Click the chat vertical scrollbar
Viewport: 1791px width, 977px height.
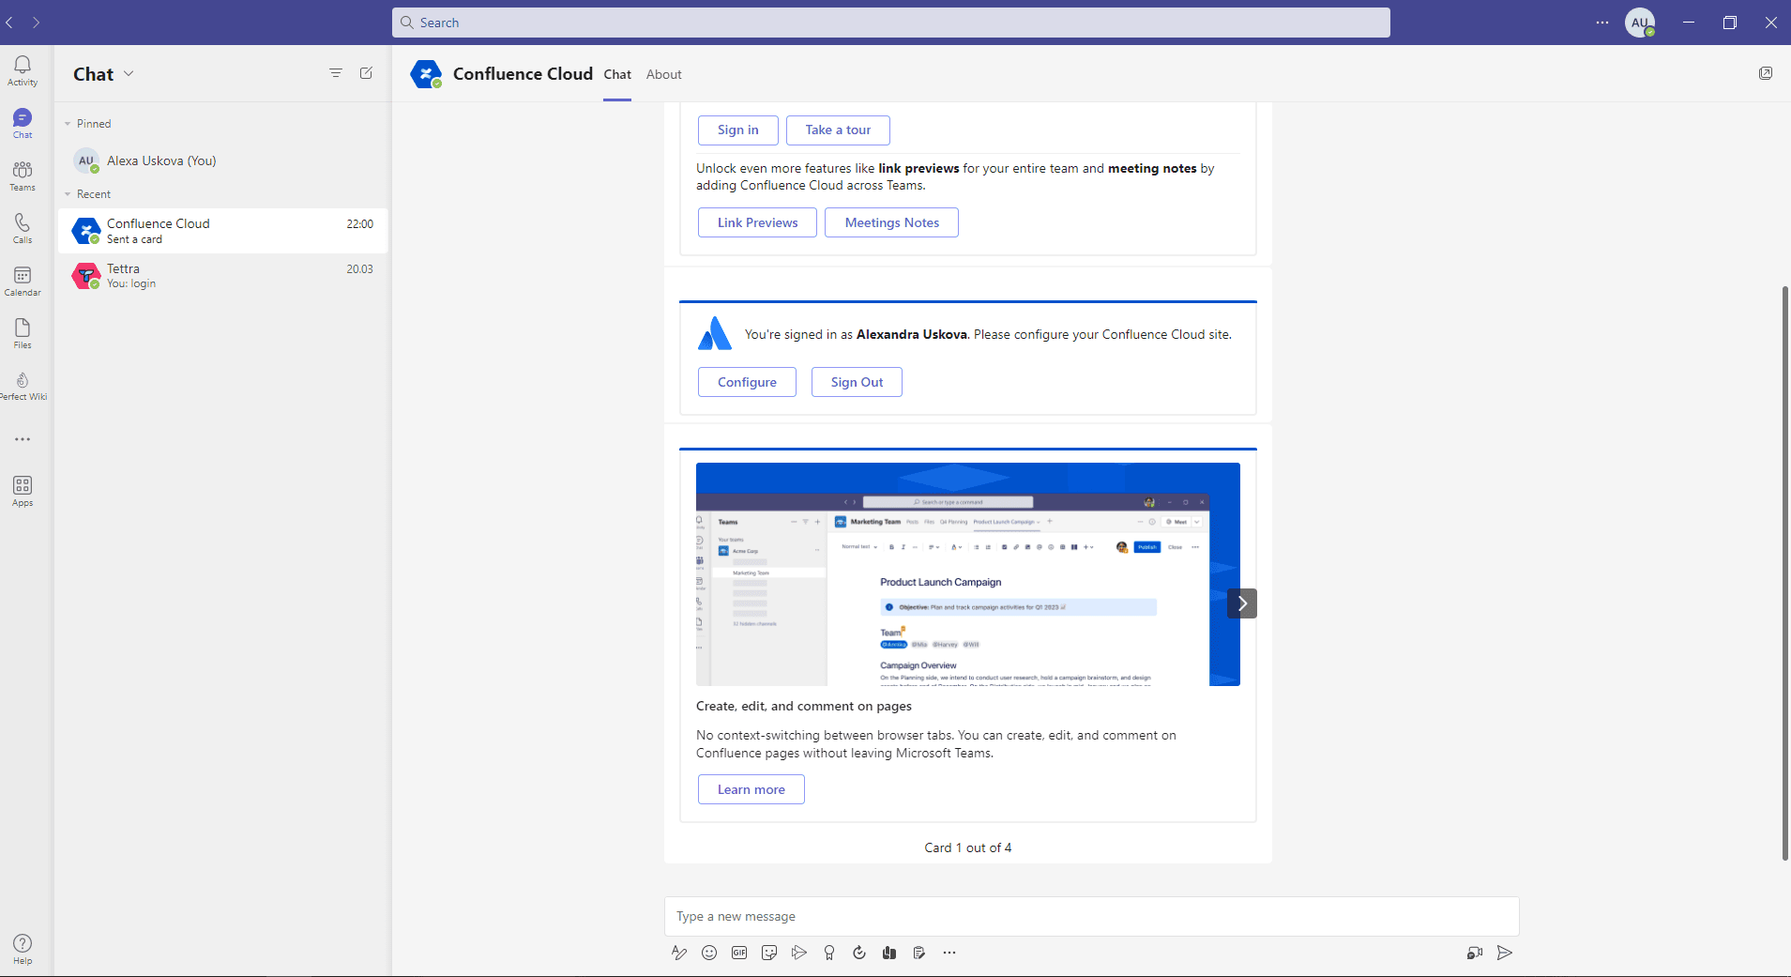1785,572
